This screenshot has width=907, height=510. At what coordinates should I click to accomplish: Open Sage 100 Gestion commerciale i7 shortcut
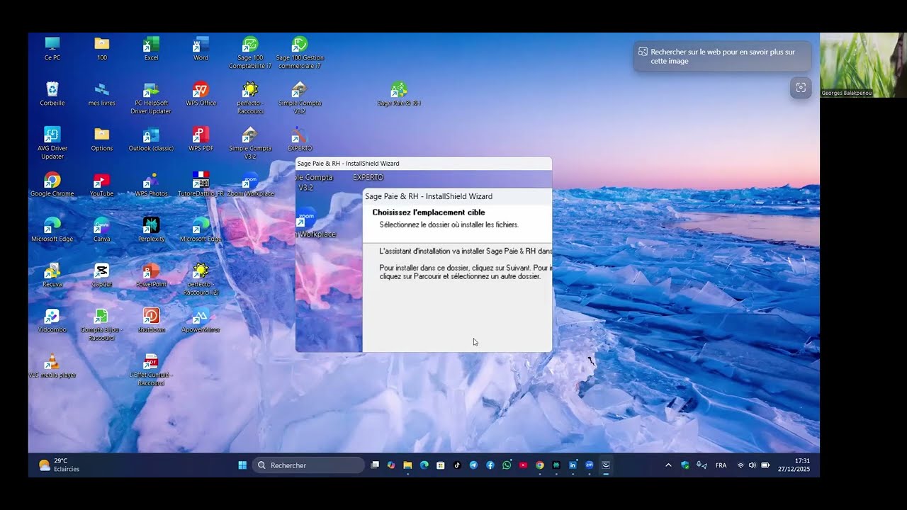(300, 52)
